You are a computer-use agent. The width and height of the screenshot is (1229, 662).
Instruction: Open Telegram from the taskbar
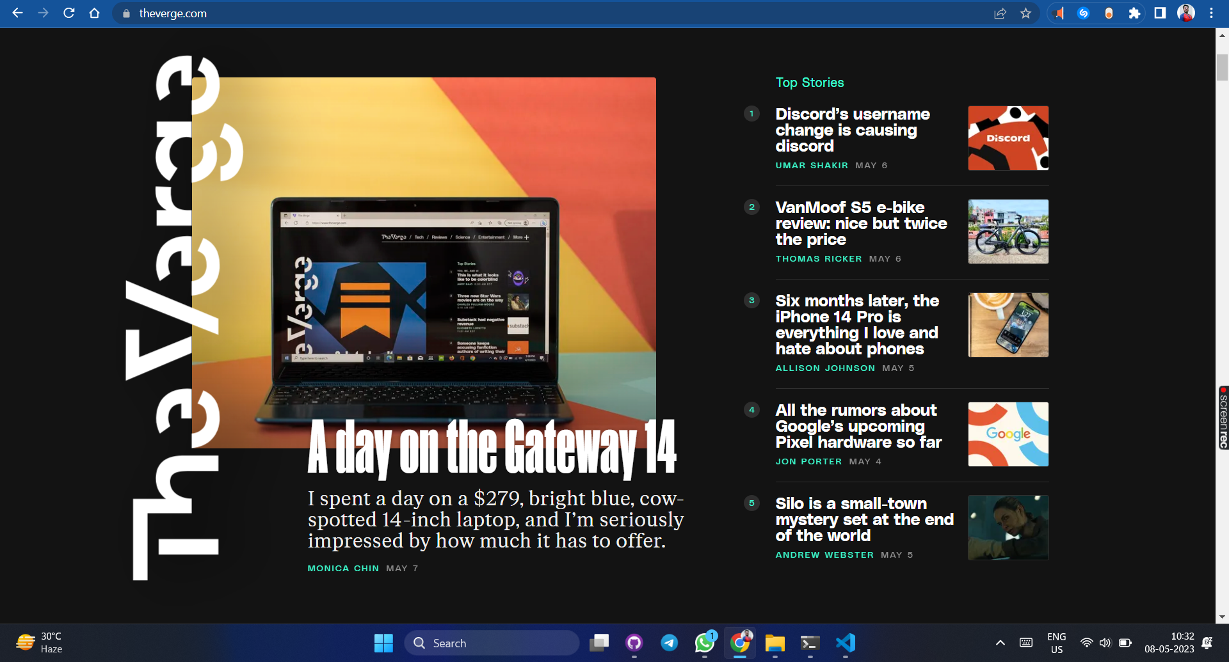coord(670,643)
